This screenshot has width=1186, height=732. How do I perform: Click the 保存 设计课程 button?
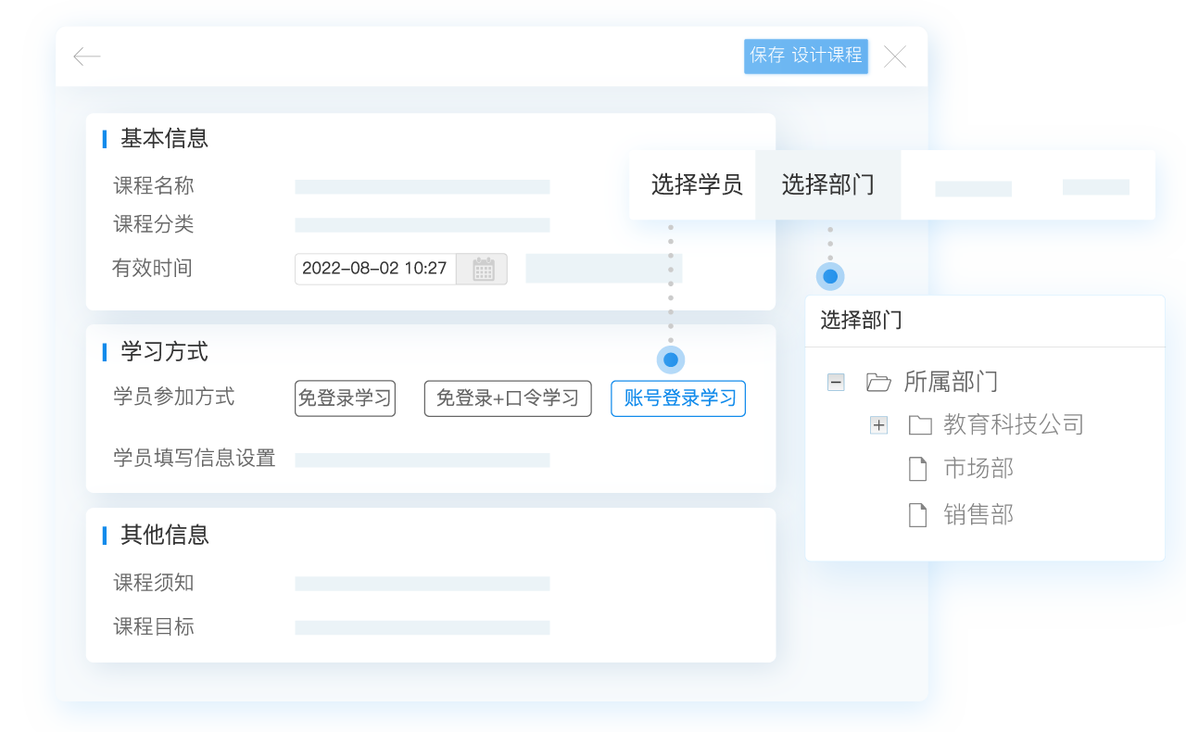tap(806, 56)
